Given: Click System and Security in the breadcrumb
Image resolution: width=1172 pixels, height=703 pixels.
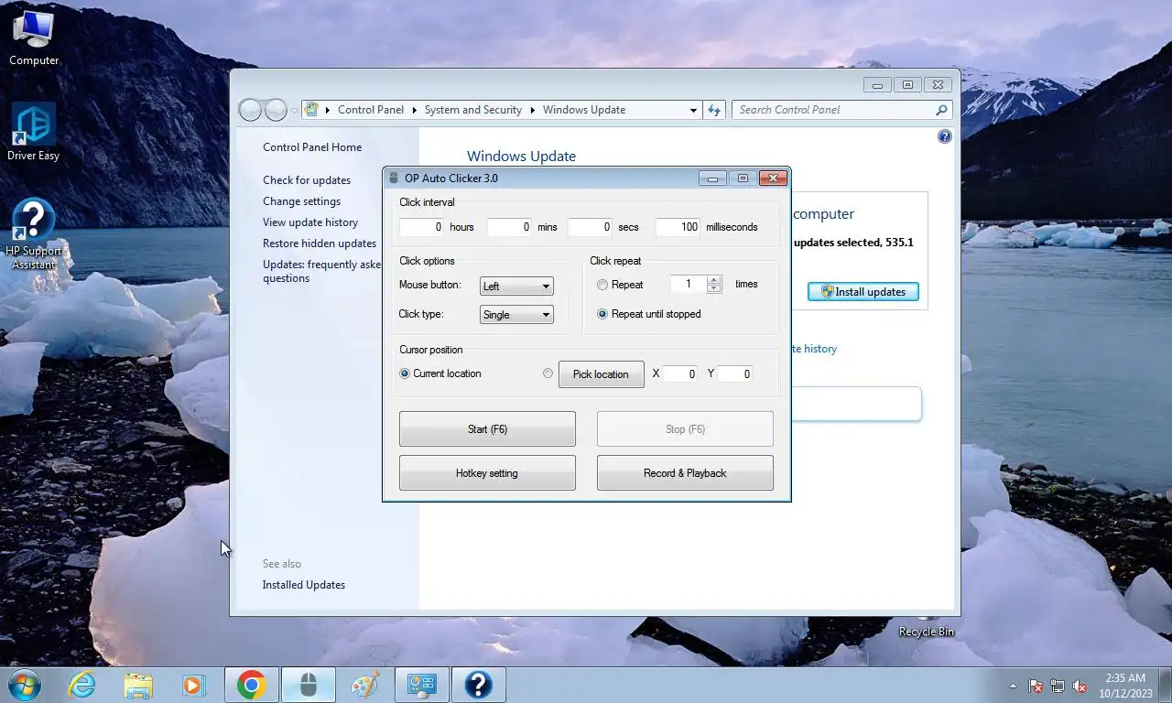Looking at the screenshot, I should pos(473,110).
